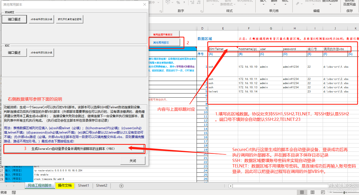The image size is (359, 195).
Task: Click the macro record icon in status bar
Action: coord(14,192)
